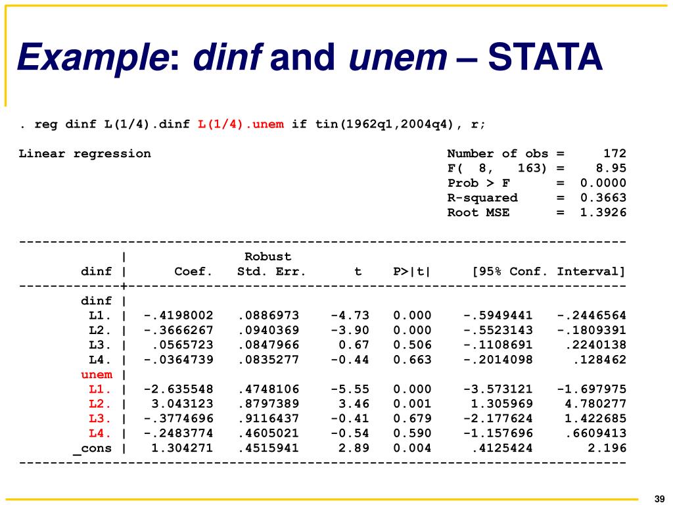Select unem L2 coefficient 3.043123
Screen dimensions: 673x505
pyautogui.click(x=183, y=404)
